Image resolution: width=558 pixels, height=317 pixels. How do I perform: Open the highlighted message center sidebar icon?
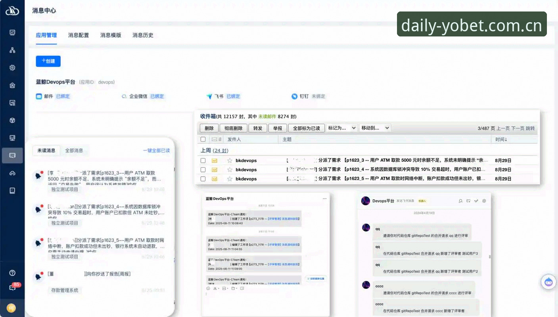coord(12,155)
